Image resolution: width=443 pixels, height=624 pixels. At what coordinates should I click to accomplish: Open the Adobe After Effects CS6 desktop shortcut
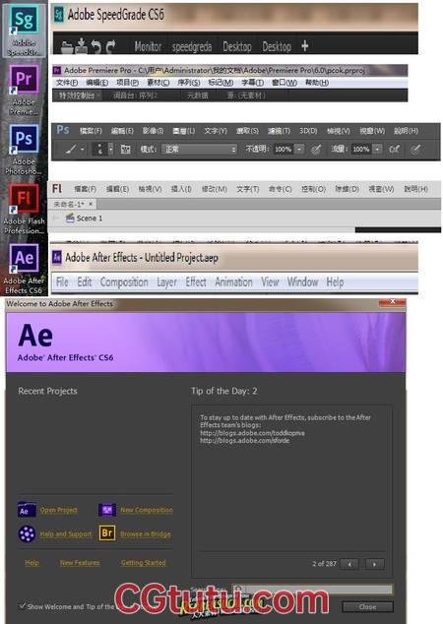24,269
